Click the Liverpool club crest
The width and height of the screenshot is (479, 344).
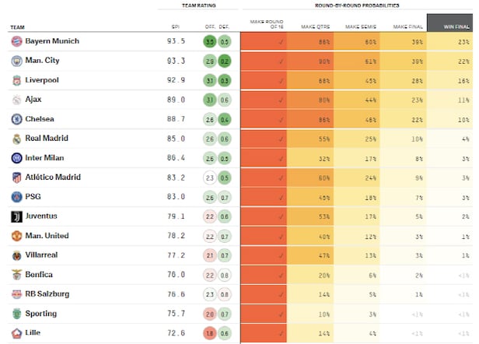coord(16,80)
